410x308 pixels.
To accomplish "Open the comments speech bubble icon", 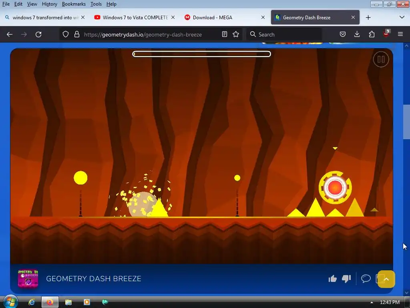I will [366, 278].
